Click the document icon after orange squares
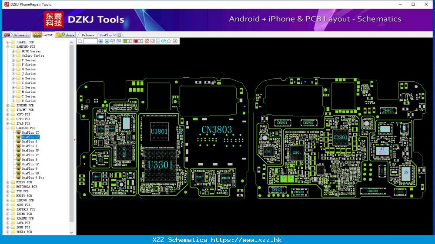This screenshot has width=435, height=244. pyautogui.click(x=152, y=41)
